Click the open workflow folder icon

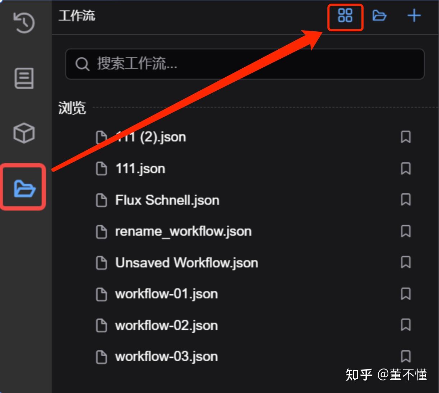point(379,15)
